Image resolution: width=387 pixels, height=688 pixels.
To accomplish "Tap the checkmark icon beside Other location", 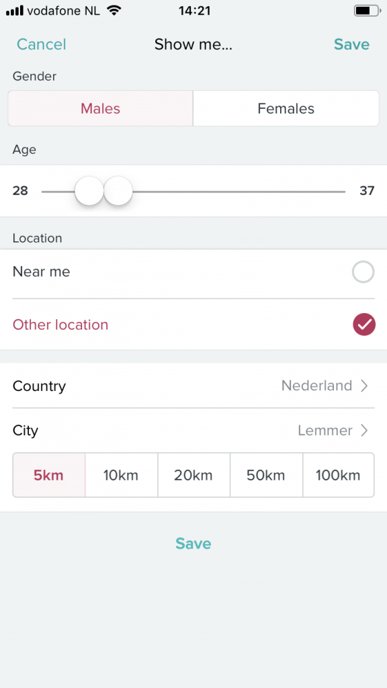I will [x=364, y=325].
